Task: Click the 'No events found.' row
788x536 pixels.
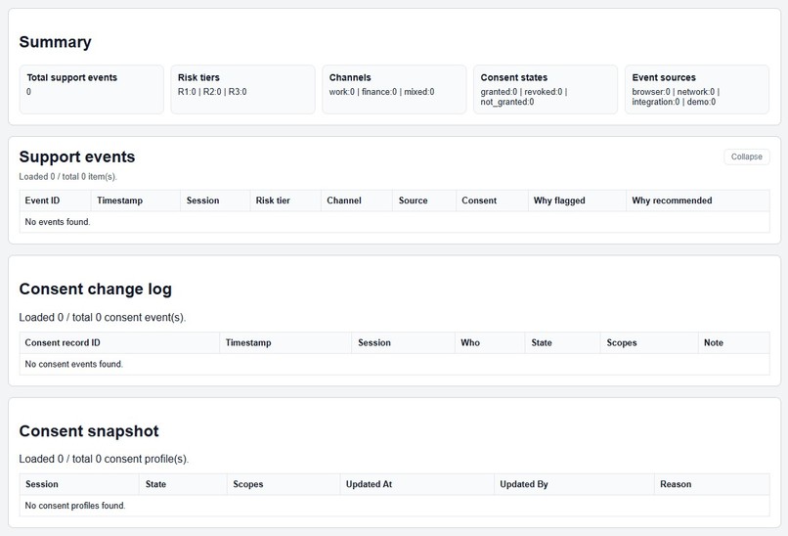Action: (x=395, y=222)
